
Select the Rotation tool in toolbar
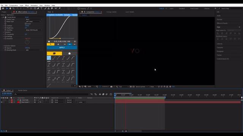(28, 8)
